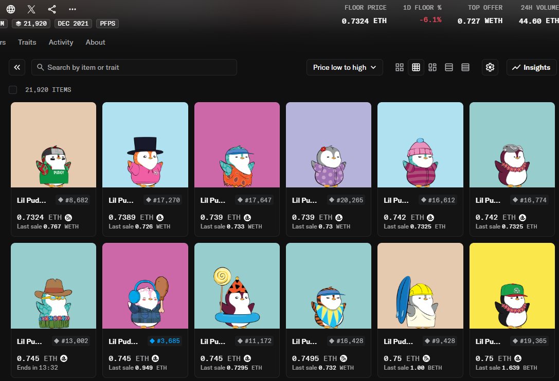Click the 21,920 items count badge
Viewport: 559px width, 381px height.
(31, 24)
